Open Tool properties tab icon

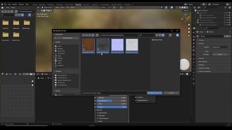click(194, 32)
